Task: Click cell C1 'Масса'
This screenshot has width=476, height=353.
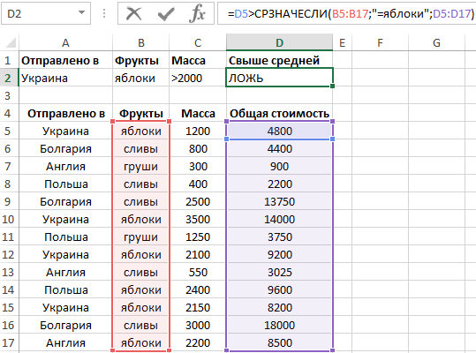Action: [x=198, y=60]
